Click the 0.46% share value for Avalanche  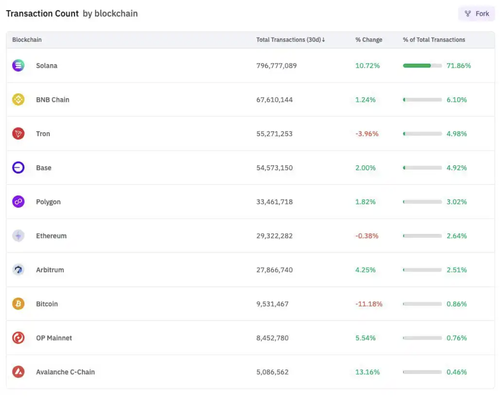tap(457, 372)
